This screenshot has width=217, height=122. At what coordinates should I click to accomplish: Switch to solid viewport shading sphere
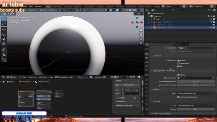click(130, 10)
